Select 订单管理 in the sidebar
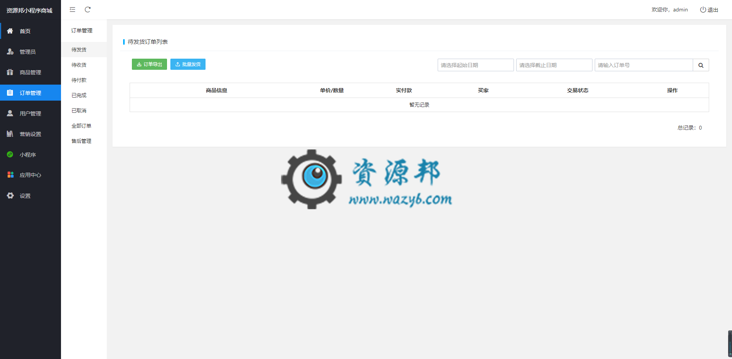The image size is (732, 359). click(30, 93)
